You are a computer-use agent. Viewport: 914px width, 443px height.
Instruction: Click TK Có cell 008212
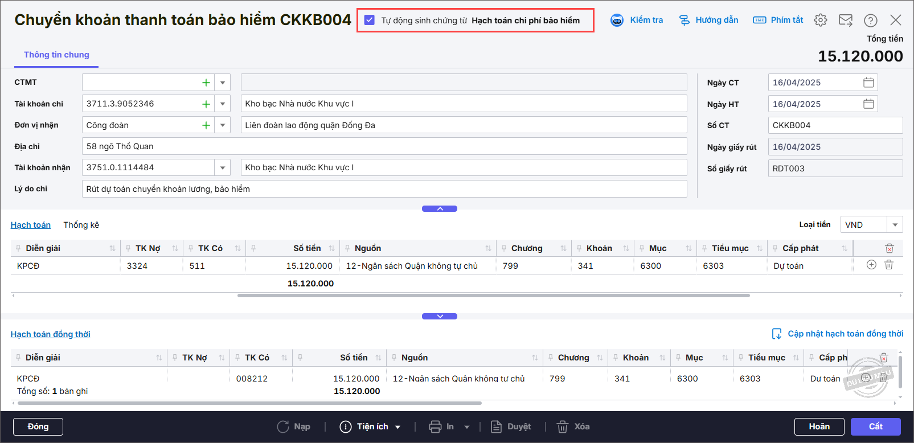pyautogui.click(x=261, y=379)
